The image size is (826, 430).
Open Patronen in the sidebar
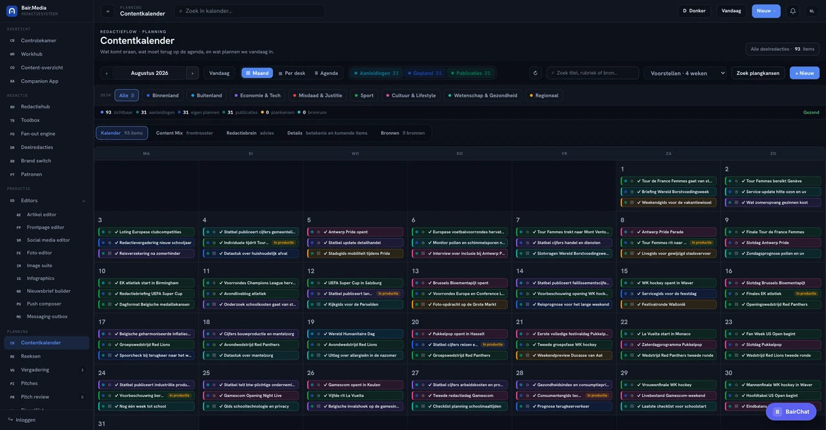(46, 174)
